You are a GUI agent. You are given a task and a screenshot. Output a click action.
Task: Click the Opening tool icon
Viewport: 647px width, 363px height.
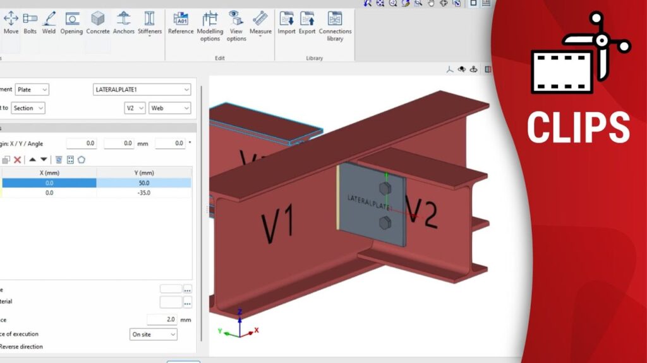pyautogui.click(x=71, y=23)
